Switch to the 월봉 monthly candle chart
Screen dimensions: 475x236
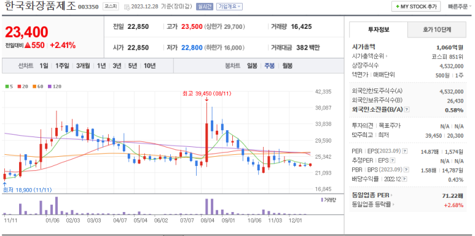click(287, 66)
